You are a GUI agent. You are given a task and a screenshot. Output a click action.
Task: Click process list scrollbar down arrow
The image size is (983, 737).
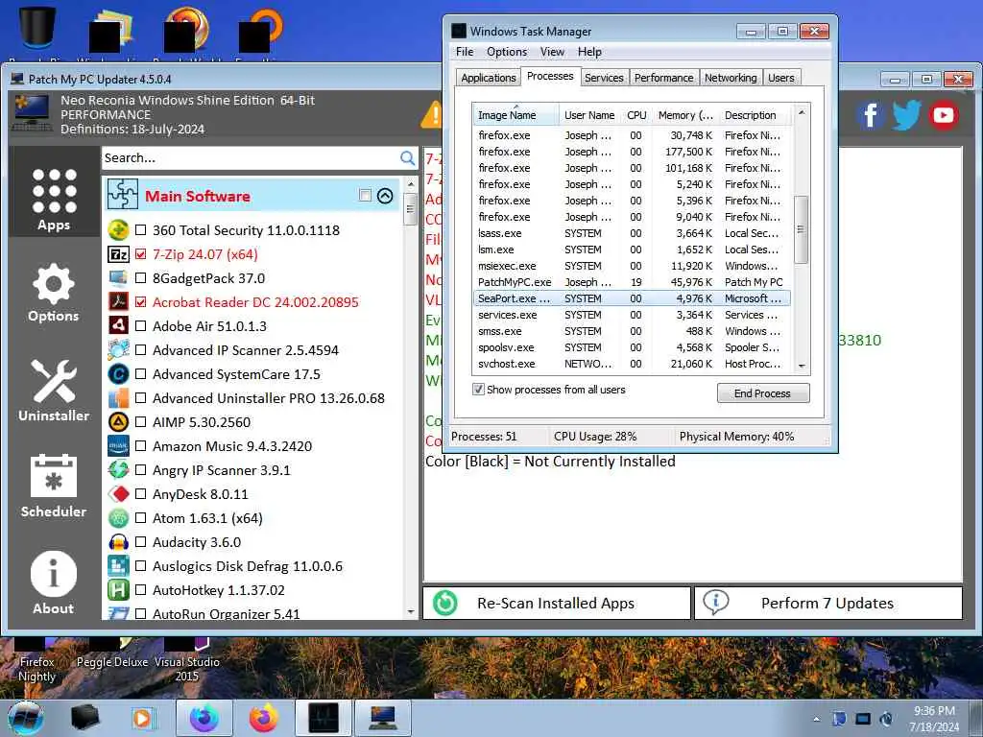[802, 366]
